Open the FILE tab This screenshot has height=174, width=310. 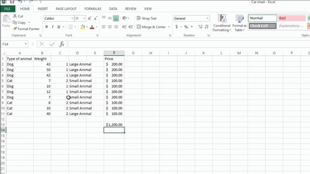(8, 9)
